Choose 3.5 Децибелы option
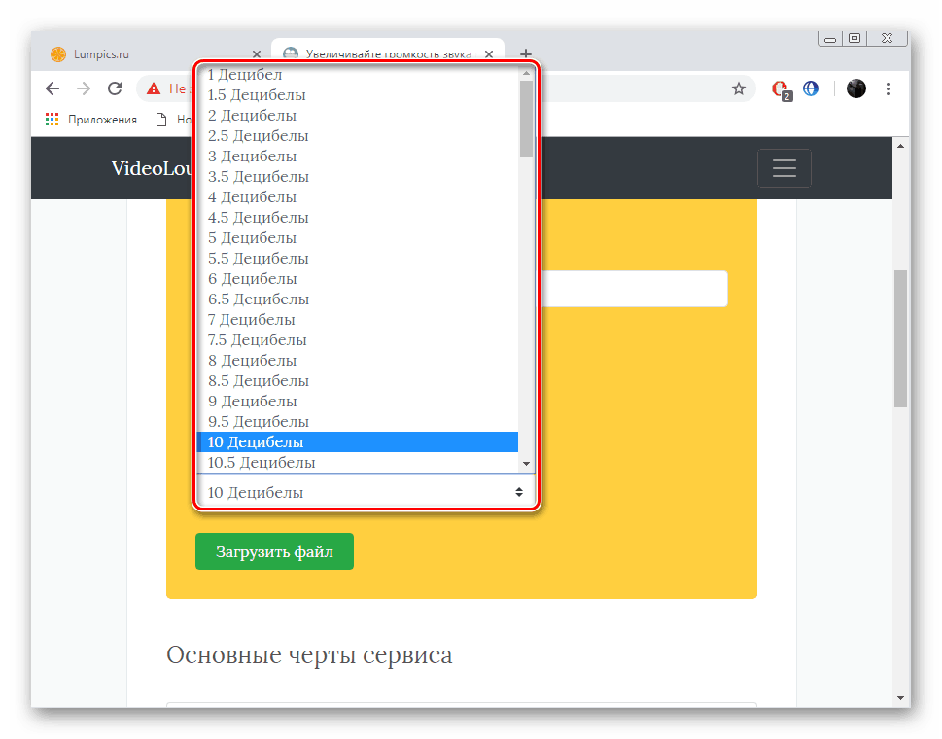This screenshot has height=739, width=942. click(358, 177)
